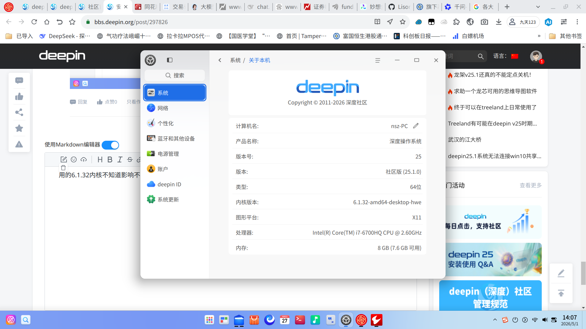
Task: Open the deepin ID settings
Action: 175,184
